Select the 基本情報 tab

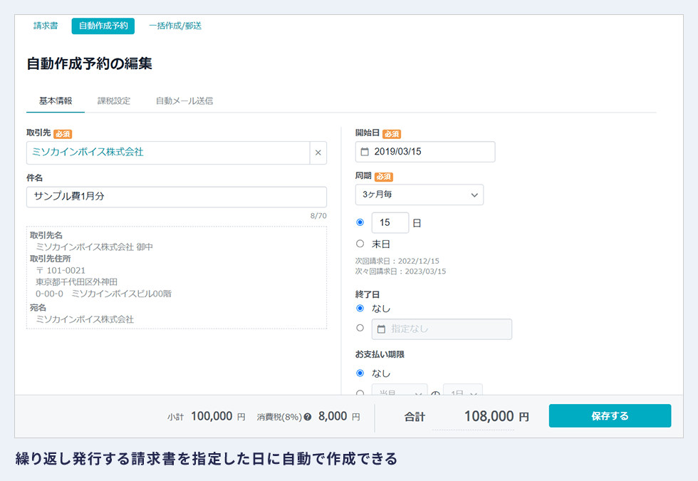tap(56, 100)
